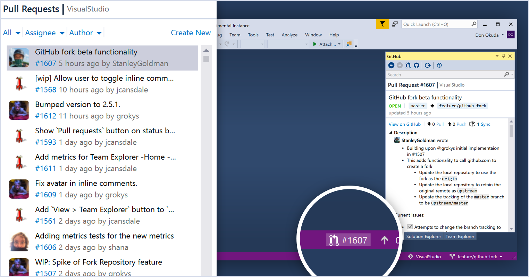Switch to the Solution Explorer tab

pyautogui.click(x=423, y=236)
